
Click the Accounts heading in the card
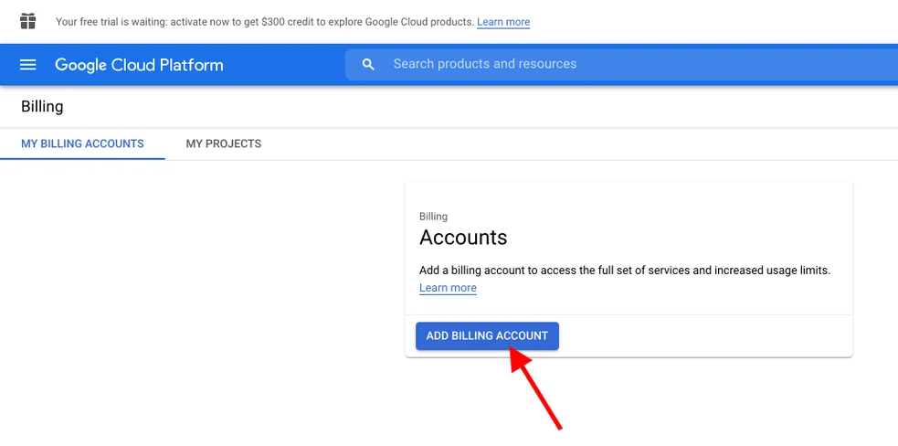click(463, 238)
